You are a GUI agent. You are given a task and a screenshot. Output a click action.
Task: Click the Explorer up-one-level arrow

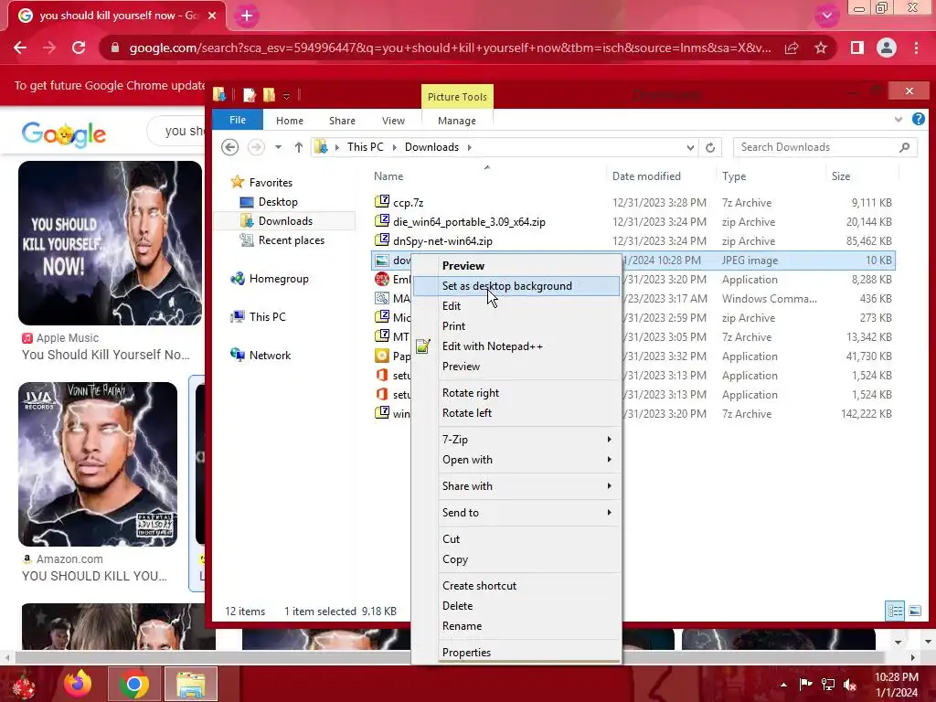(x=299, y=147)
